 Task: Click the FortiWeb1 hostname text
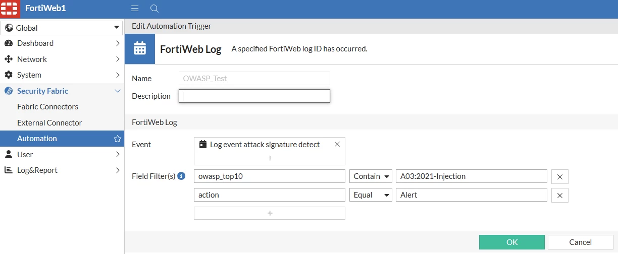coord(45,9)
